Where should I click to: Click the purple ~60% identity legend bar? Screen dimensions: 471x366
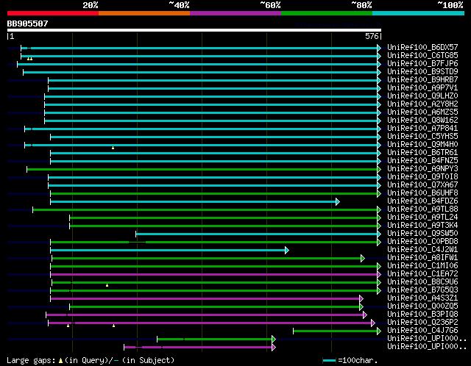tap(235, 12)
